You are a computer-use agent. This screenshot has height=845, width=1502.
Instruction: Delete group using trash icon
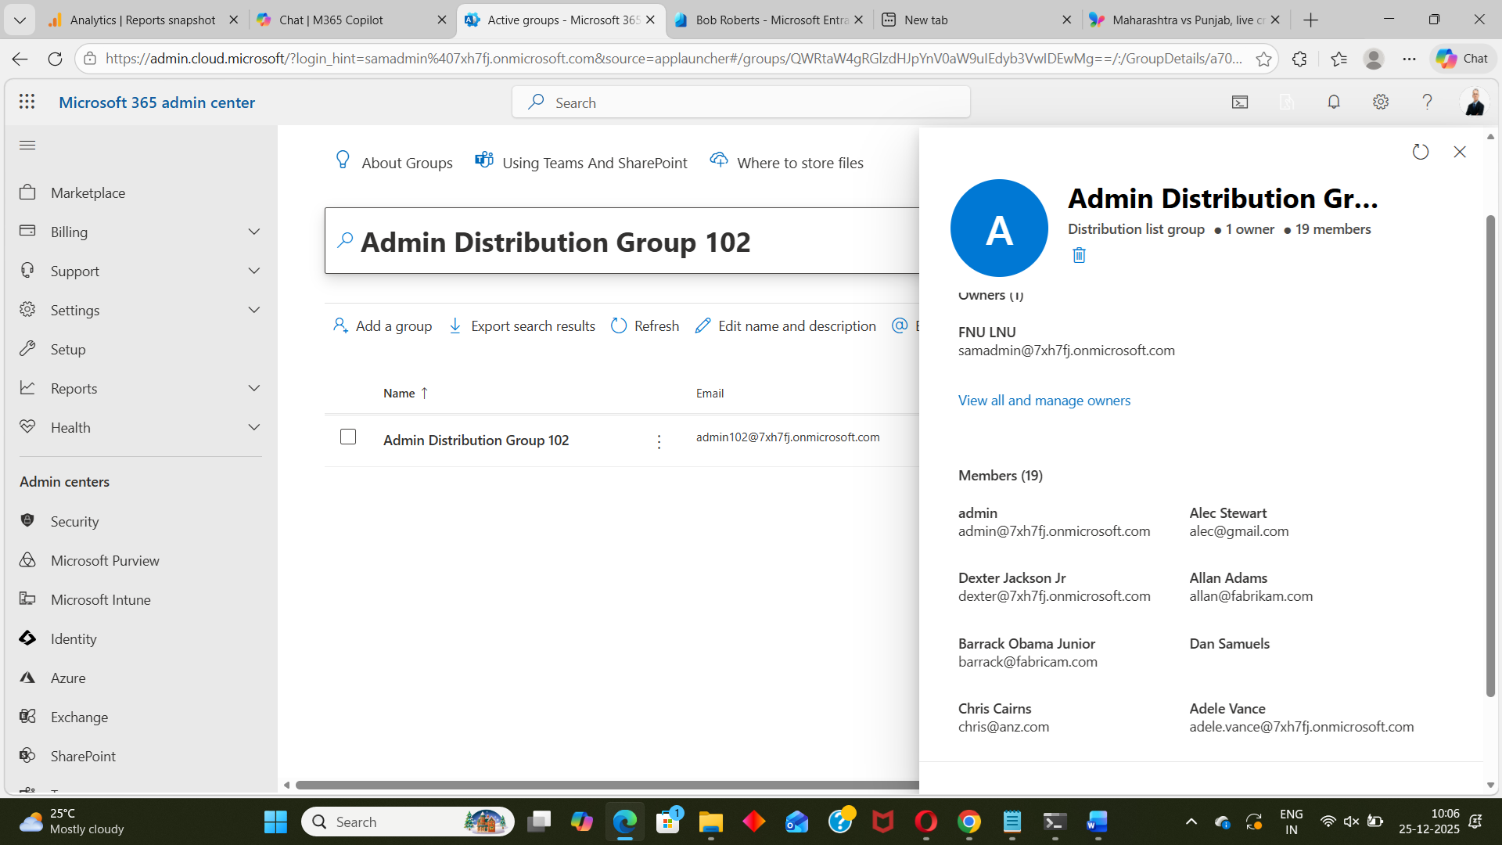tap(1079, 255)
